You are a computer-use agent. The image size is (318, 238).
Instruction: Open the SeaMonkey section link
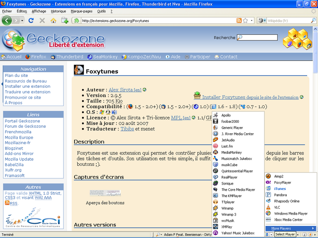[x=103, y=57]
